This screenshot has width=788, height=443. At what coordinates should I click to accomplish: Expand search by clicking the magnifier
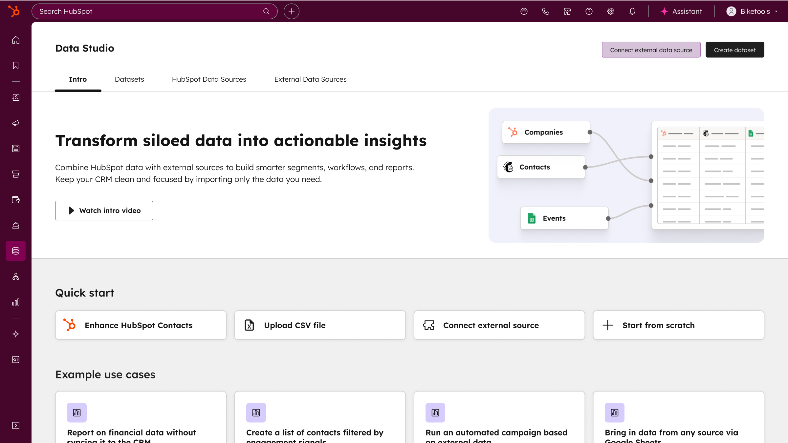click(266, 11)
